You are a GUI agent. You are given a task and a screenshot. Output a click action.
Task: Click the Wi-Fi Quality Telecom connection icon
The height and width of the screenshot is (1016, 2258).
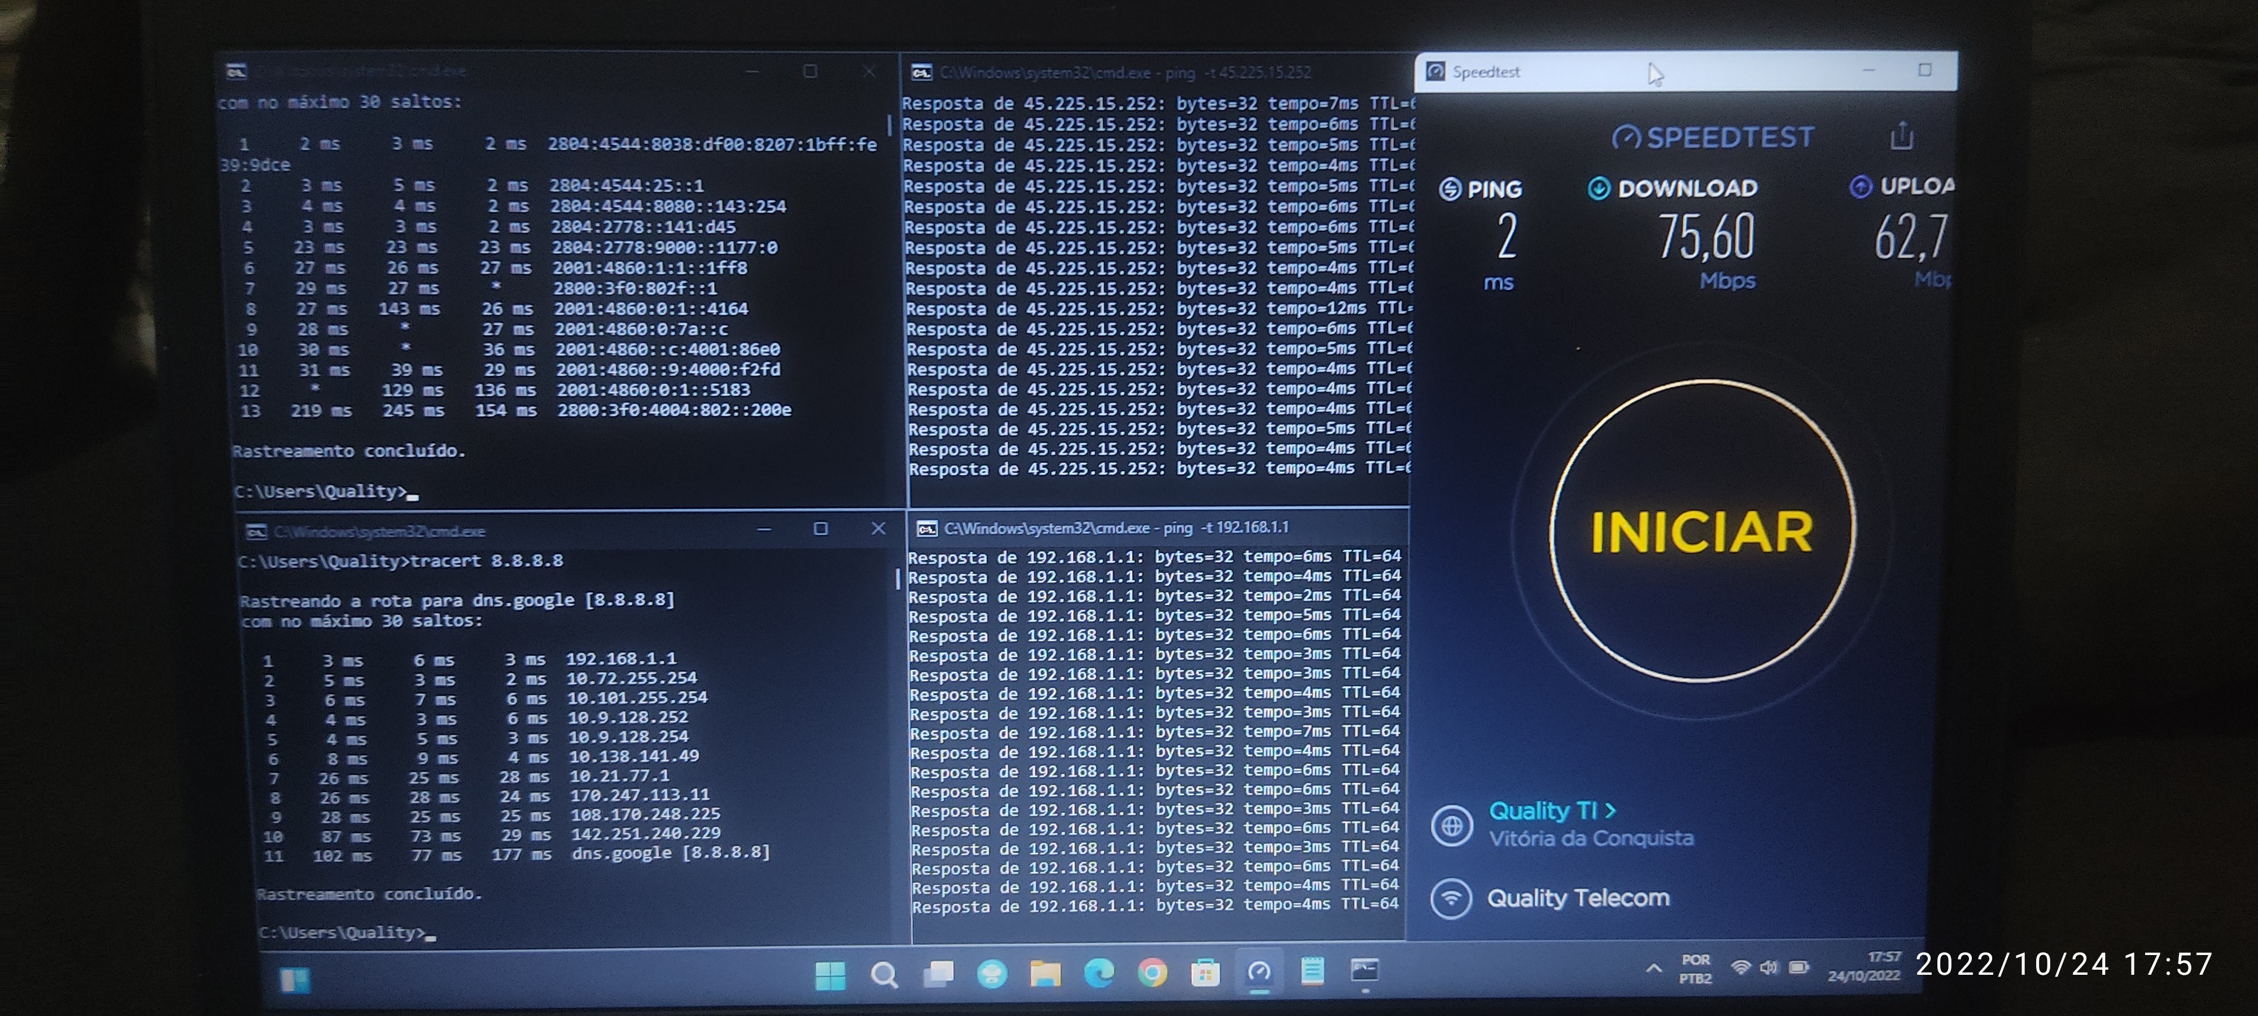1451,899
